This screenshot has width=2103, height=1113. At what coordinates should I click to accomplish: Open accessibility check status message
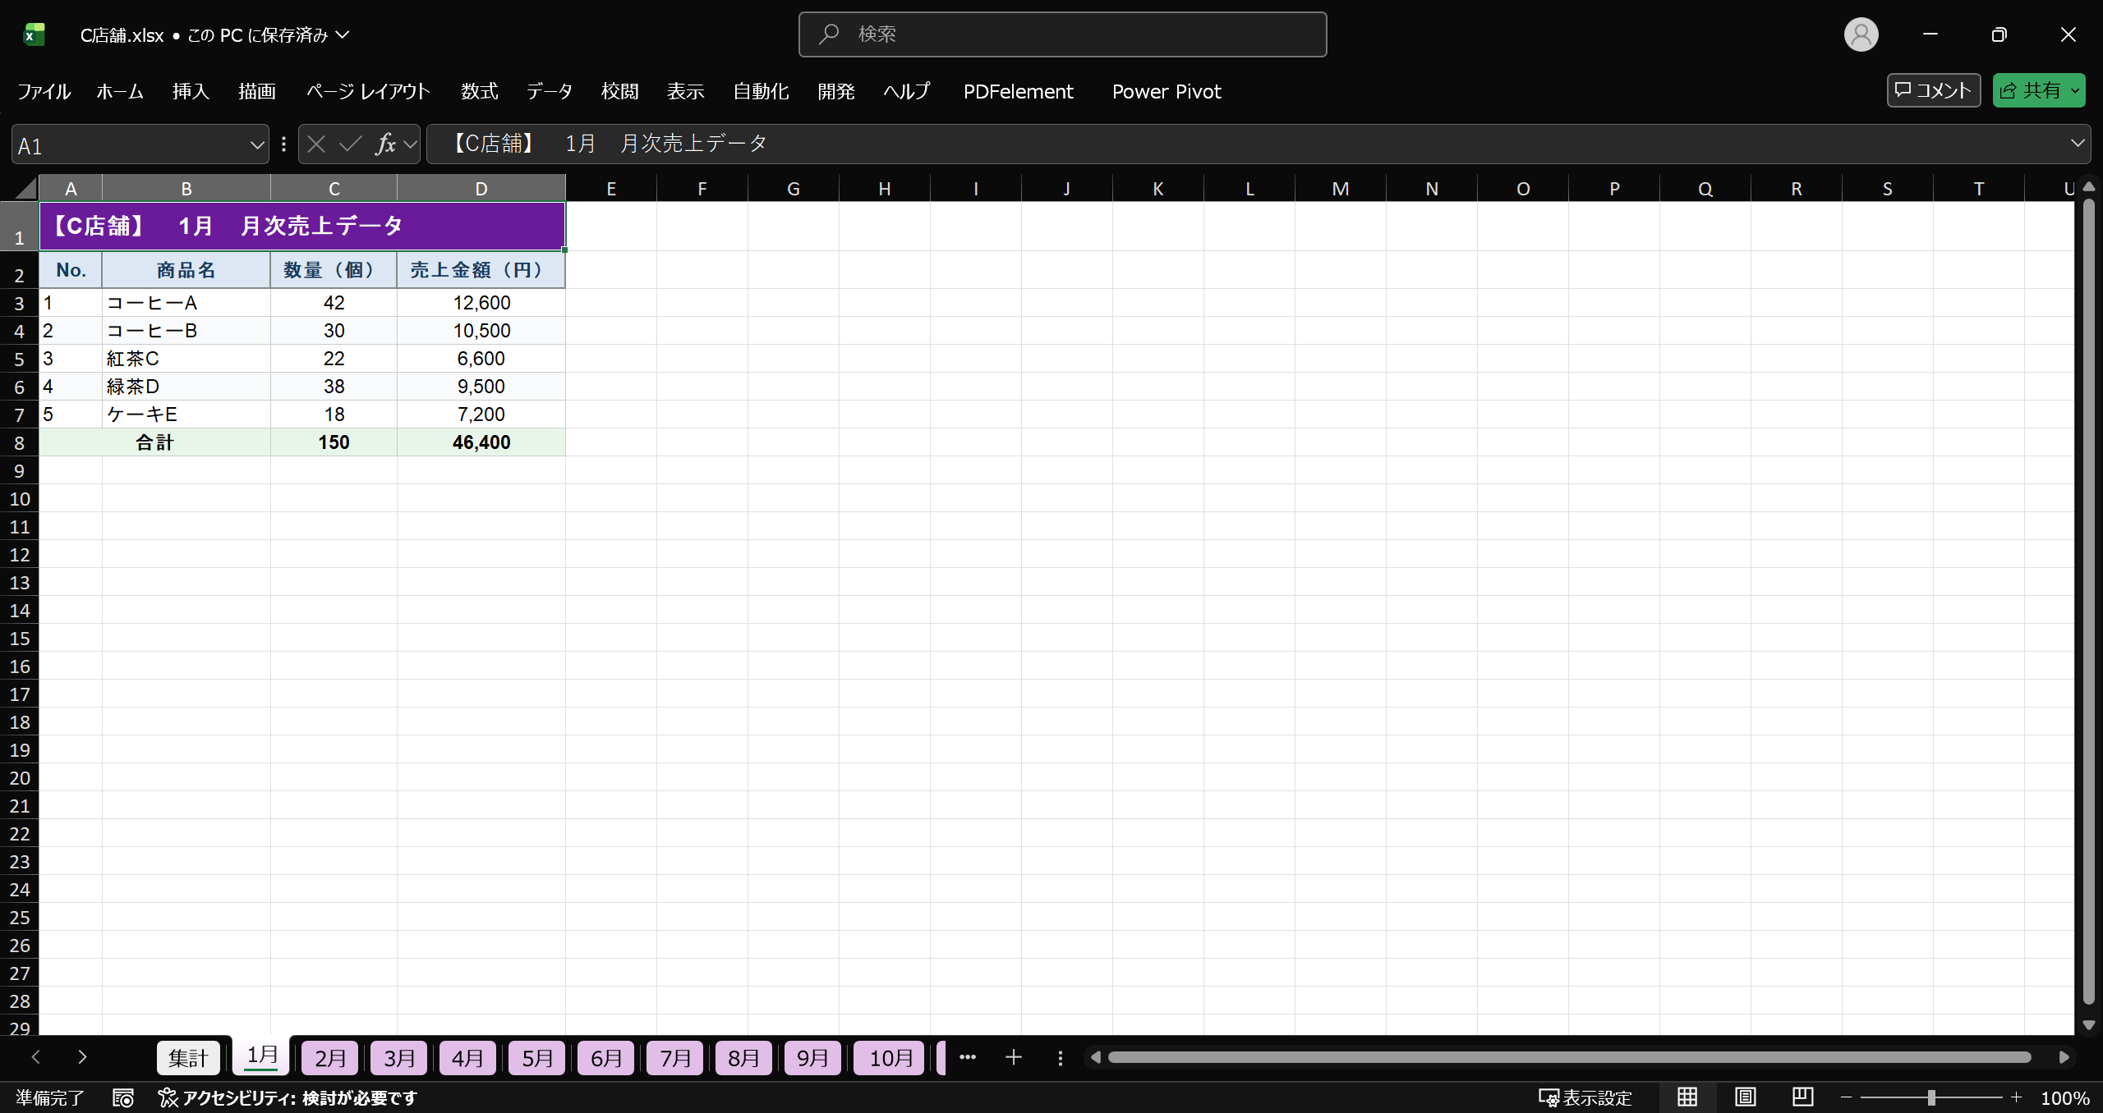(288, 1098)
